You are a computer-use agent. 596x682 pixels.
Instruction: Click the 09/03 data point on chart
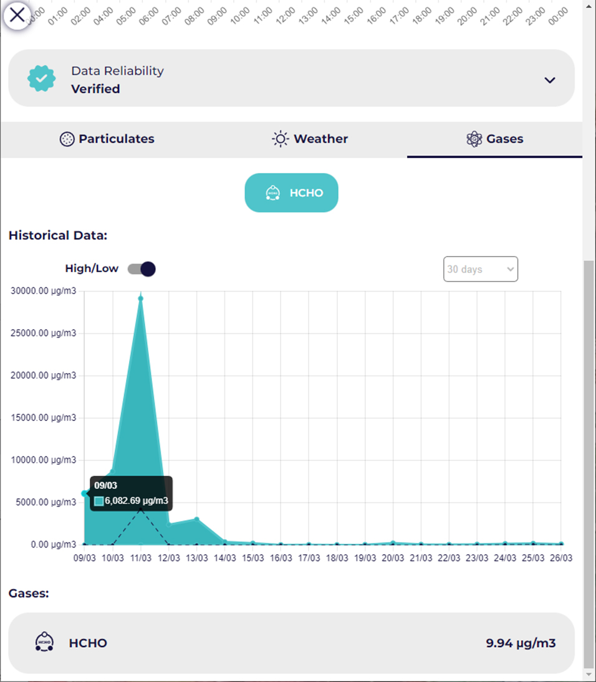[x=85, y=493]
